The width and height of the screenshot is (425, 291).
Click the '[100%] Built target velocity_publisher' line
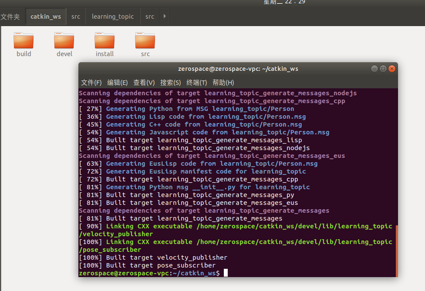click(153, 258)
